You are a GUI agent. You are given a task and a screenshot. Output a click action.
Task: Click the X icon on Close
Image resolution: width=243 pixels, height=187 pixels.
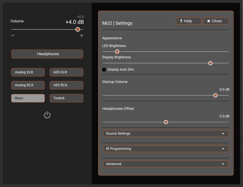pyautogui.click(x=209, y=21)
